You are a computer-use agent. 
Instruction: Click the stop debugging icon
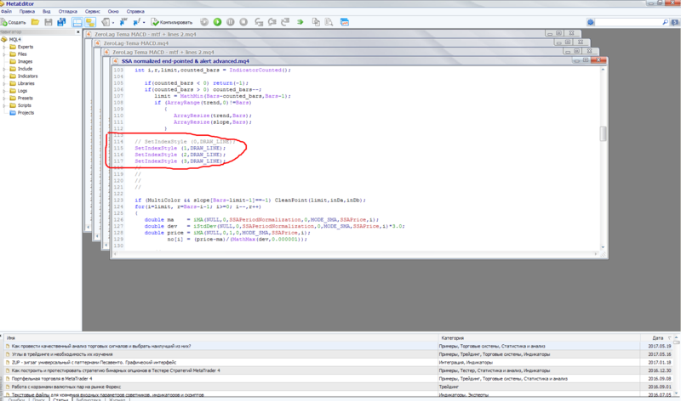(x=243, y=22)
